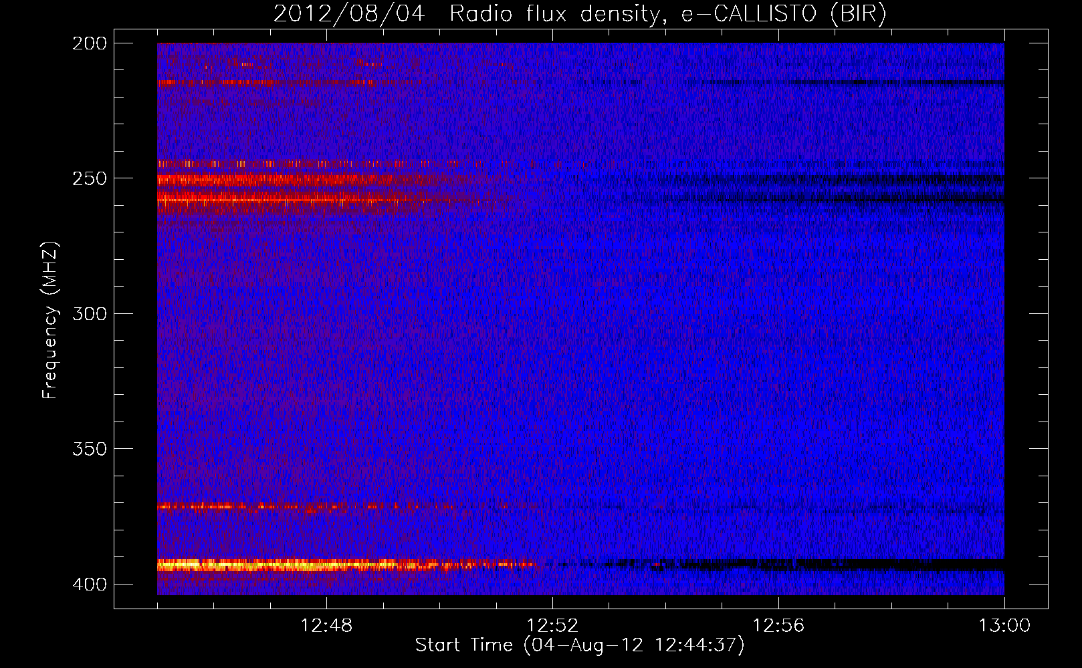Select the '350' frequency tick label

pyautogui.click(x=90, y=449)
